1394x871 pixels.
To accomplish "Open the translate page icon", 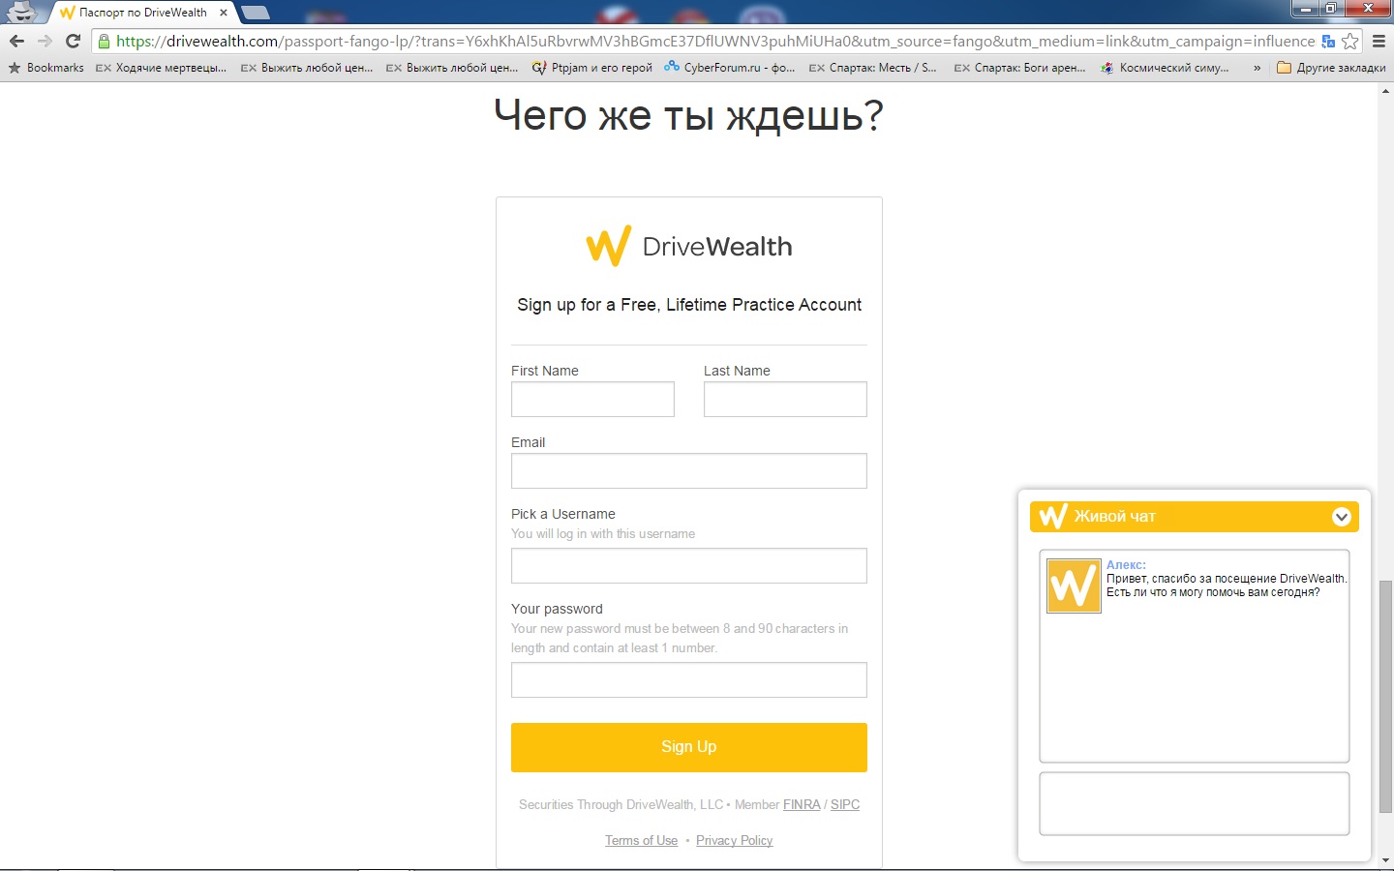I will [x=1328, y=41].
